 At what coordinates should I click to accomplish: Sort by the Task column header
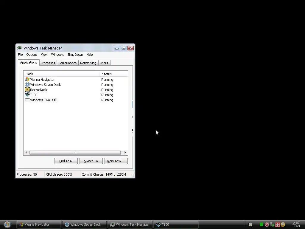61,74
